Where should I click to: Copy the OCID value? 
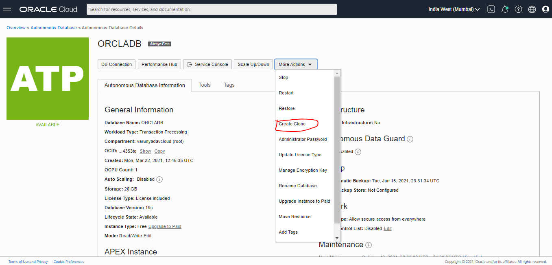[x=159, y=151]
